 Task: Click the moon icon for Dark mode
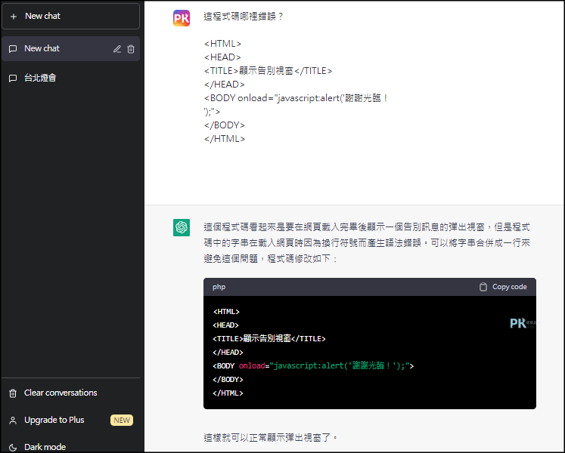coord(13,447)
